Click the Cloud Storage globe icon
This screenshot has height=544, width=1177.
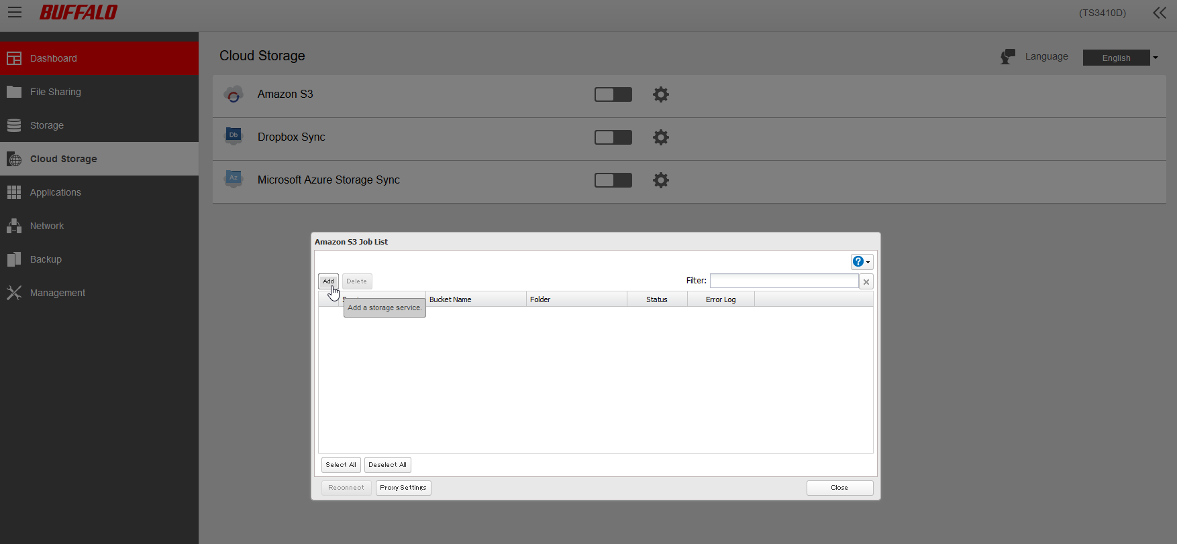(x=14, y=159)
